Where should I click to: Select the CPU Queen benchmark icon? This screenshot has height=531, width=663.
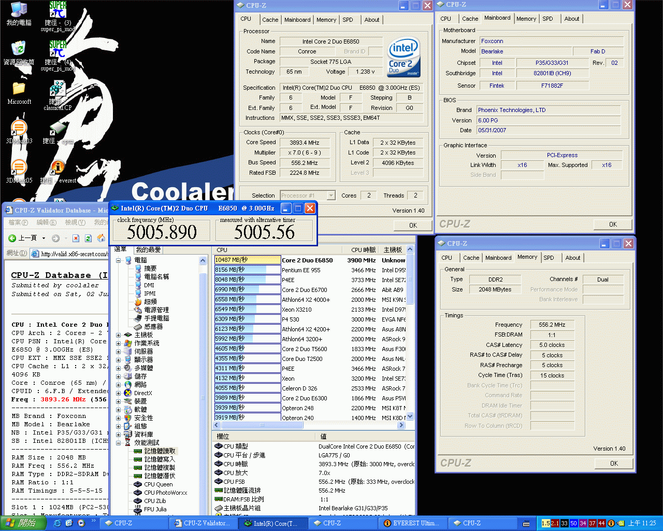click(x=138, y=484)
